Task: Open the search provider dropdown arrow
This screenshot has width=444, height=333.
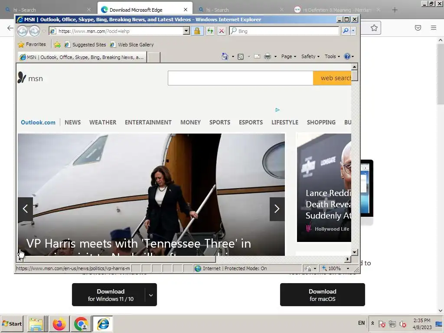Action: pyautogui.click(x=353, y=31)
